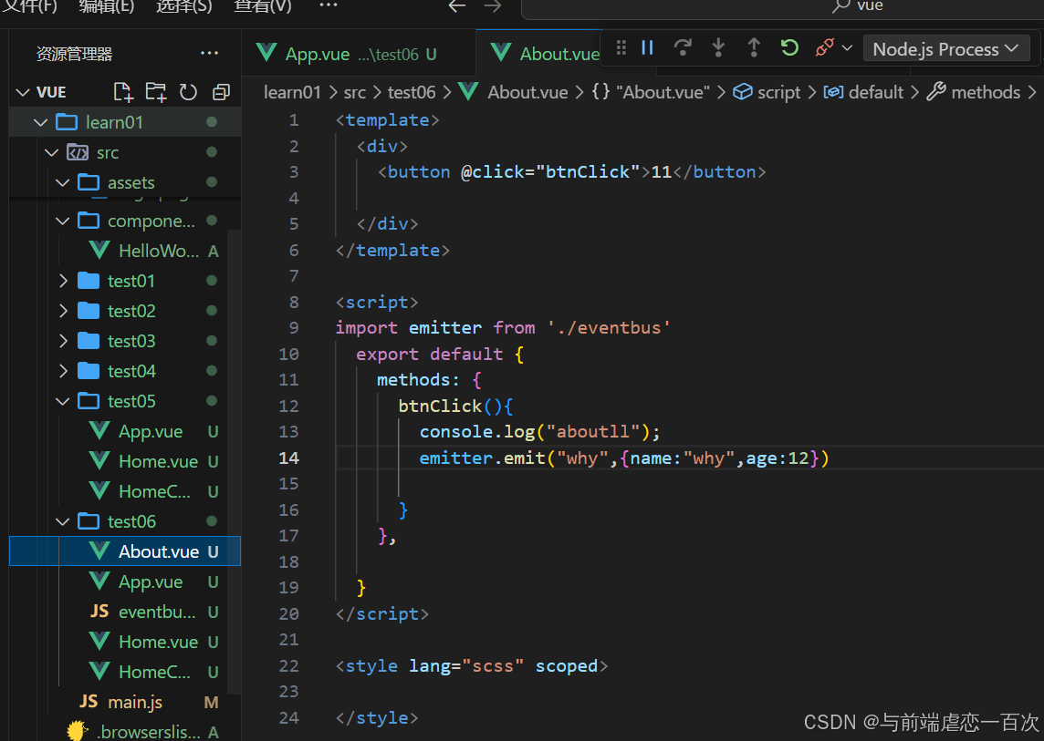1044x741 pixels.
Task: Click the search magnifier in command center
Action: [x=840, y=6]
